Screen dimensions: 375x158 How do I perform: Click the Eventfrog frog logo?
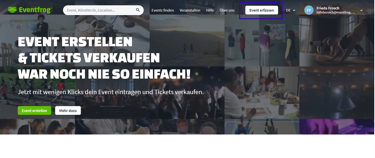(x=12, y=10)
